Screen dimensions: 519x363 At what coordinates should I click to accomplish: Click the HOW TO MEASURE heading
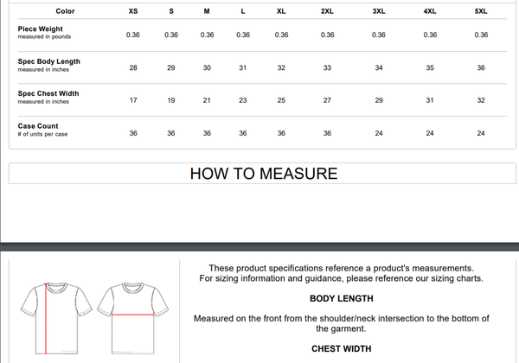click(264, 174)
